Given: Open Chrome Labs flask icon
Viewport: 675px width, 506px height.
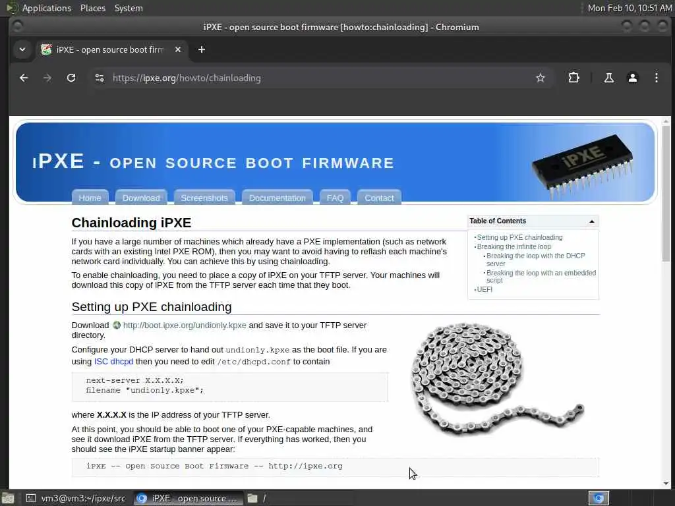Looking at the screenshot, I should pos(608,78).
